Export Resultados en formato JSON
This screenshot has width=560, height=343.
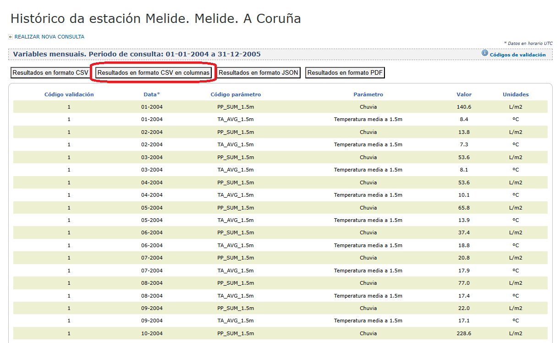258,73
